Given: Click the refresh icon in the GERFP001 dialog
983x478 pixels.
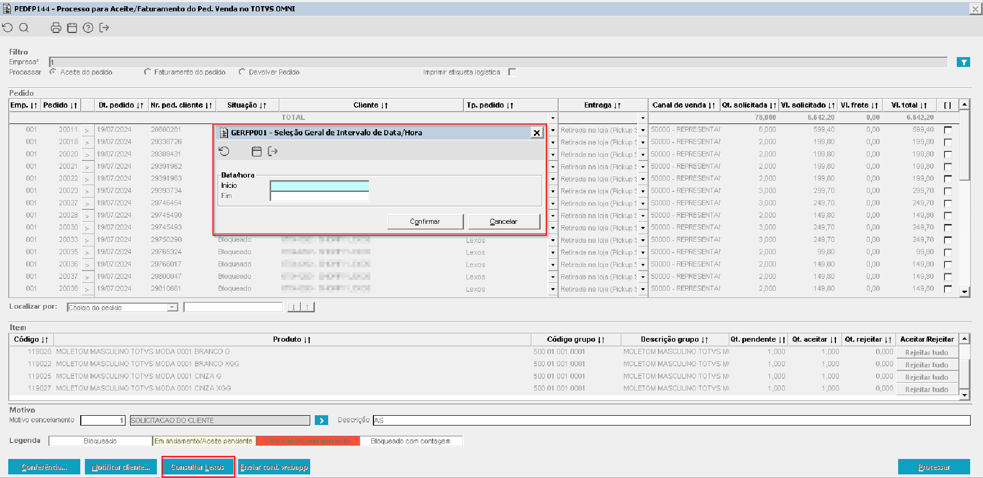Looking at the screenshot, I should [x=224, y=151].
